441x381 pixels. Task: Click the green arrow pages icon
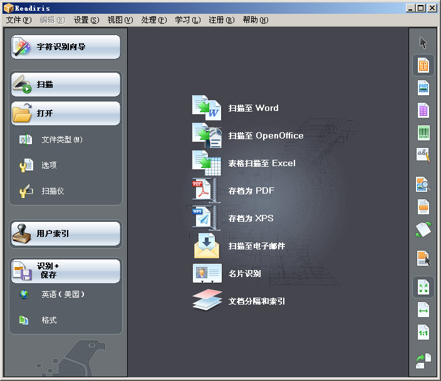(x=423, y=361)
